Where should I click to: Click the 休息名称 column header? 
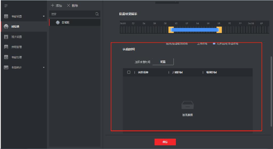coord(143,72)
